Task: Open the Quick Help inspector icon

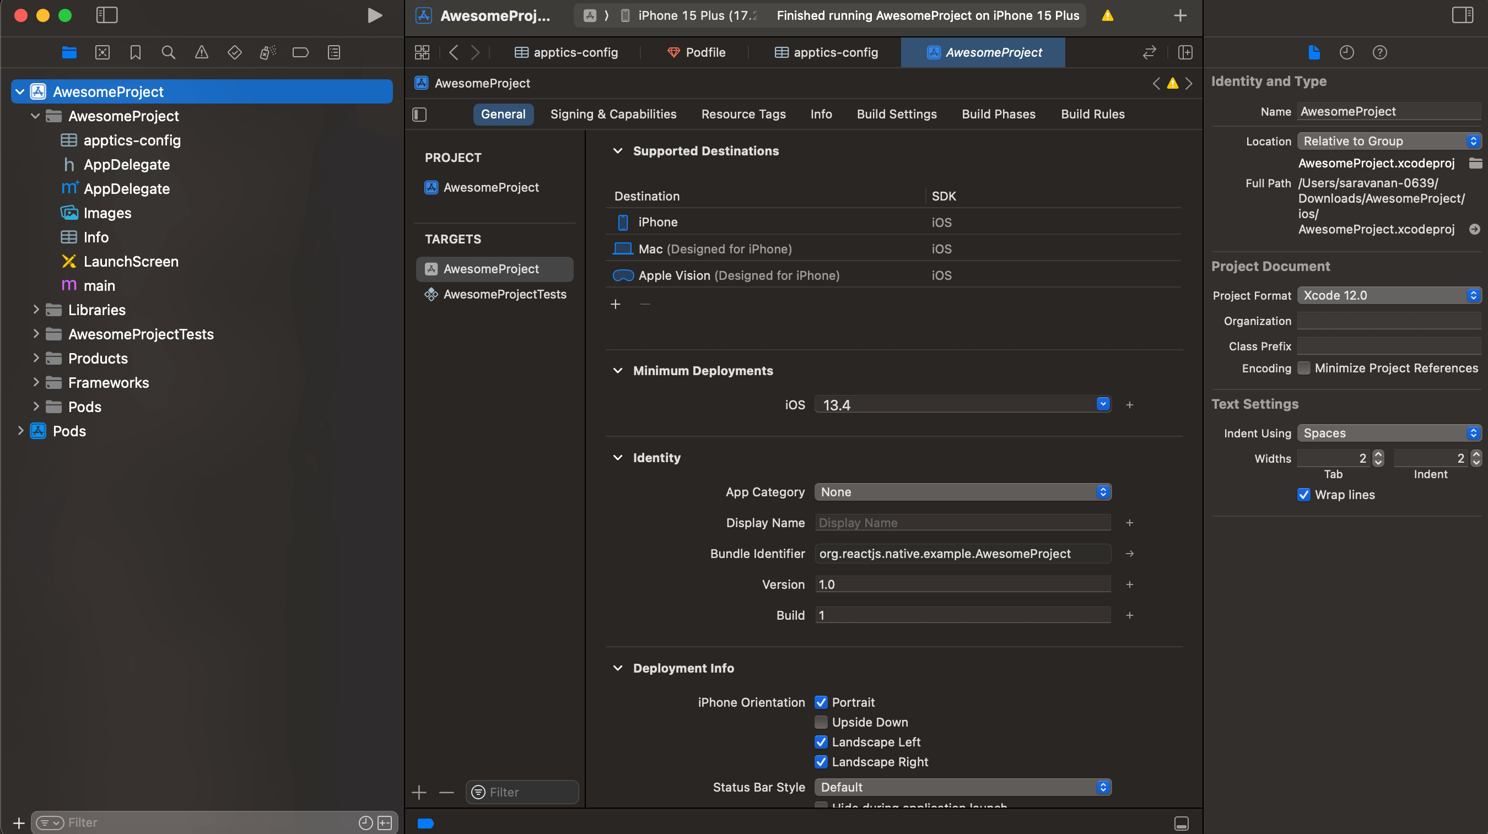Action: [1379, 52]
